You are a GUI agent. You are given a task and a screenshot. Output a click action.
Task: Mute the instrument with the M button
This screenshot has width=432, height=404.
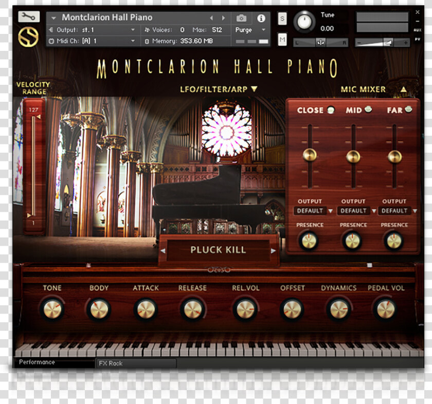point(282,40)
